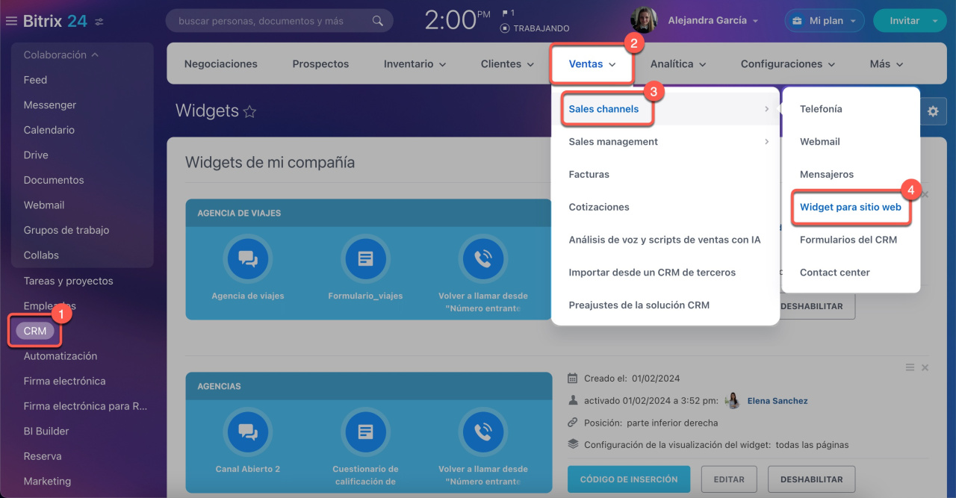The height and width of the screenshot is (498, 956).
Task: Choose Widget para sitio web
Action: pos(851,208)
